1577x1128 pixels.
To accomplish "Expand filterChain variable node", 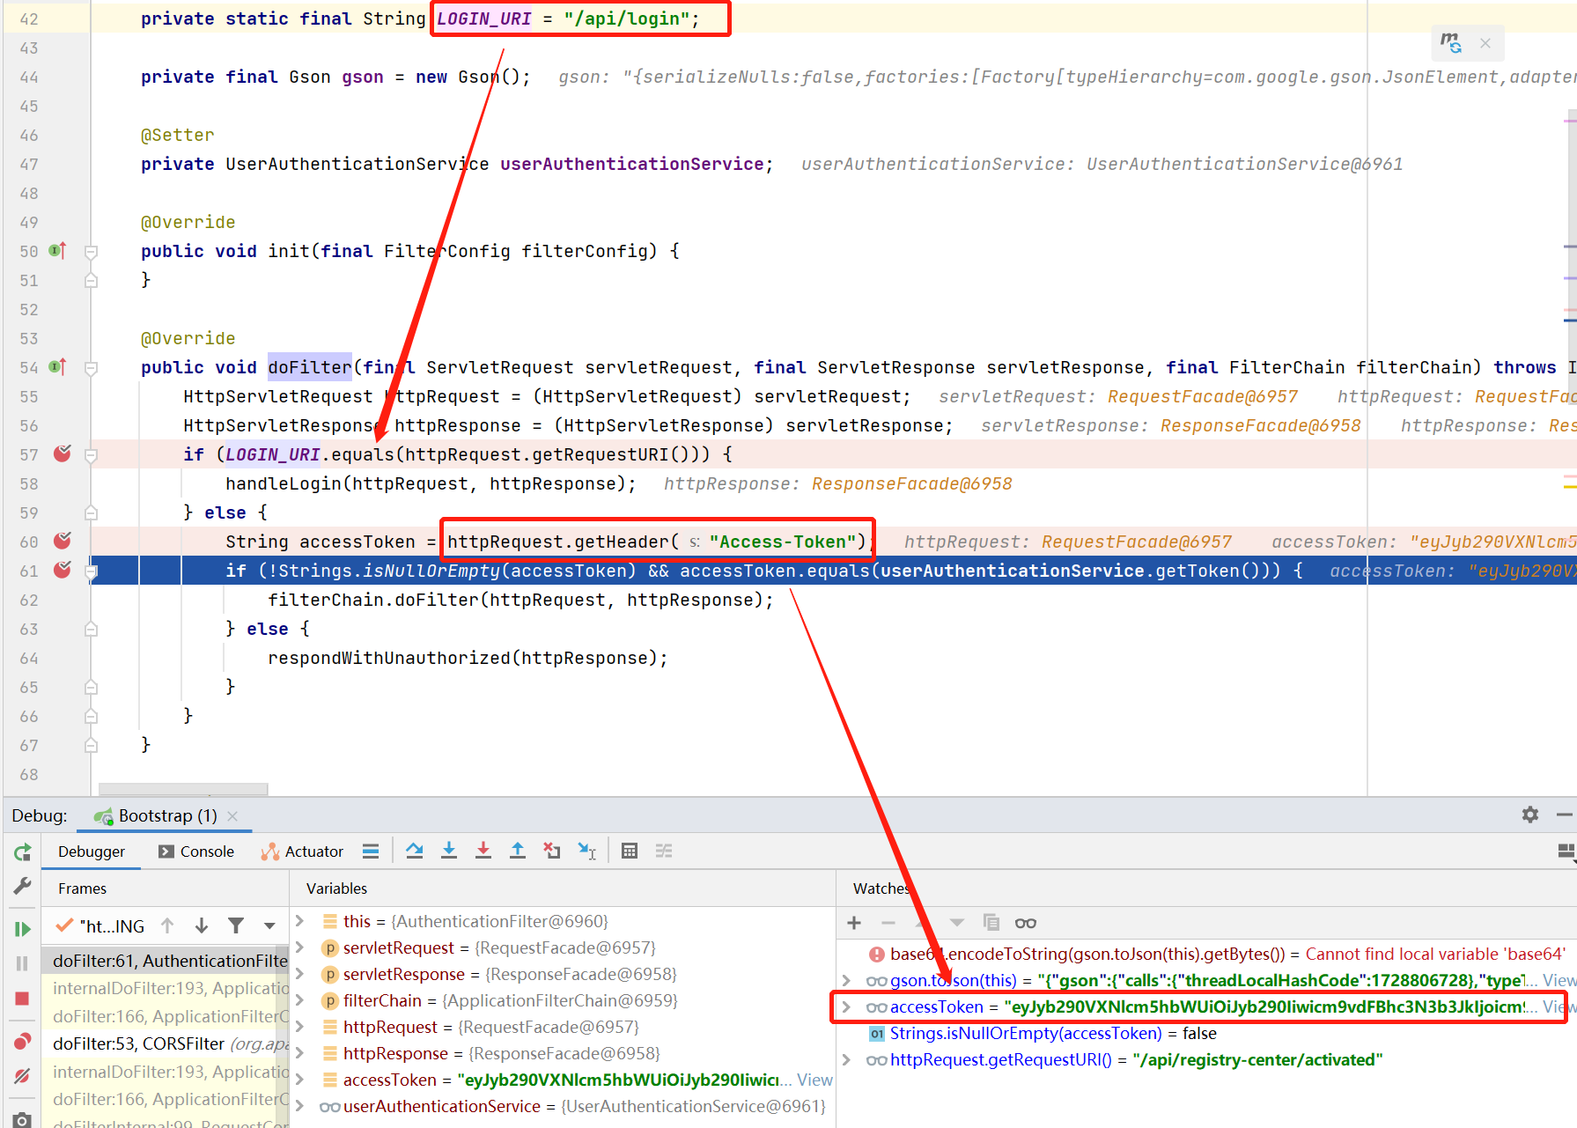I will click(299, 1000).
